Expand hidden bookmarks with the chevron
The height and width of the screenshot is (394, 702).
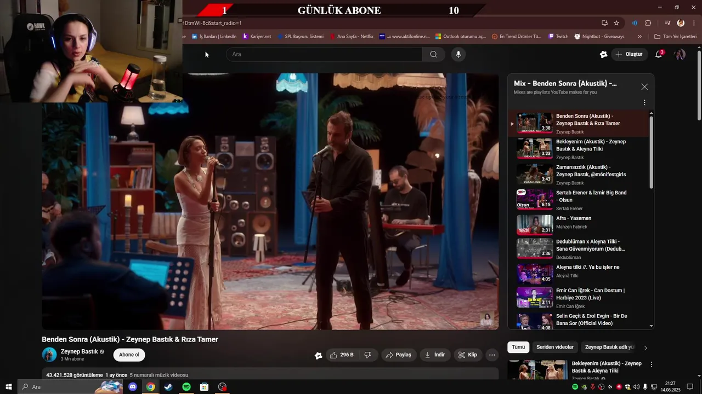(639, 37)
